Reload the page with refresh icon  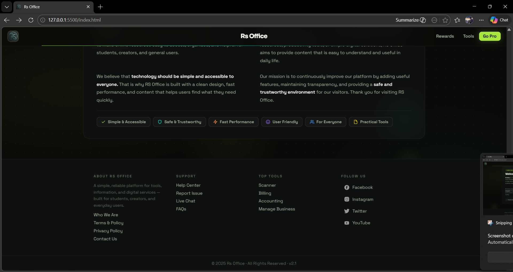click(31, 20)
